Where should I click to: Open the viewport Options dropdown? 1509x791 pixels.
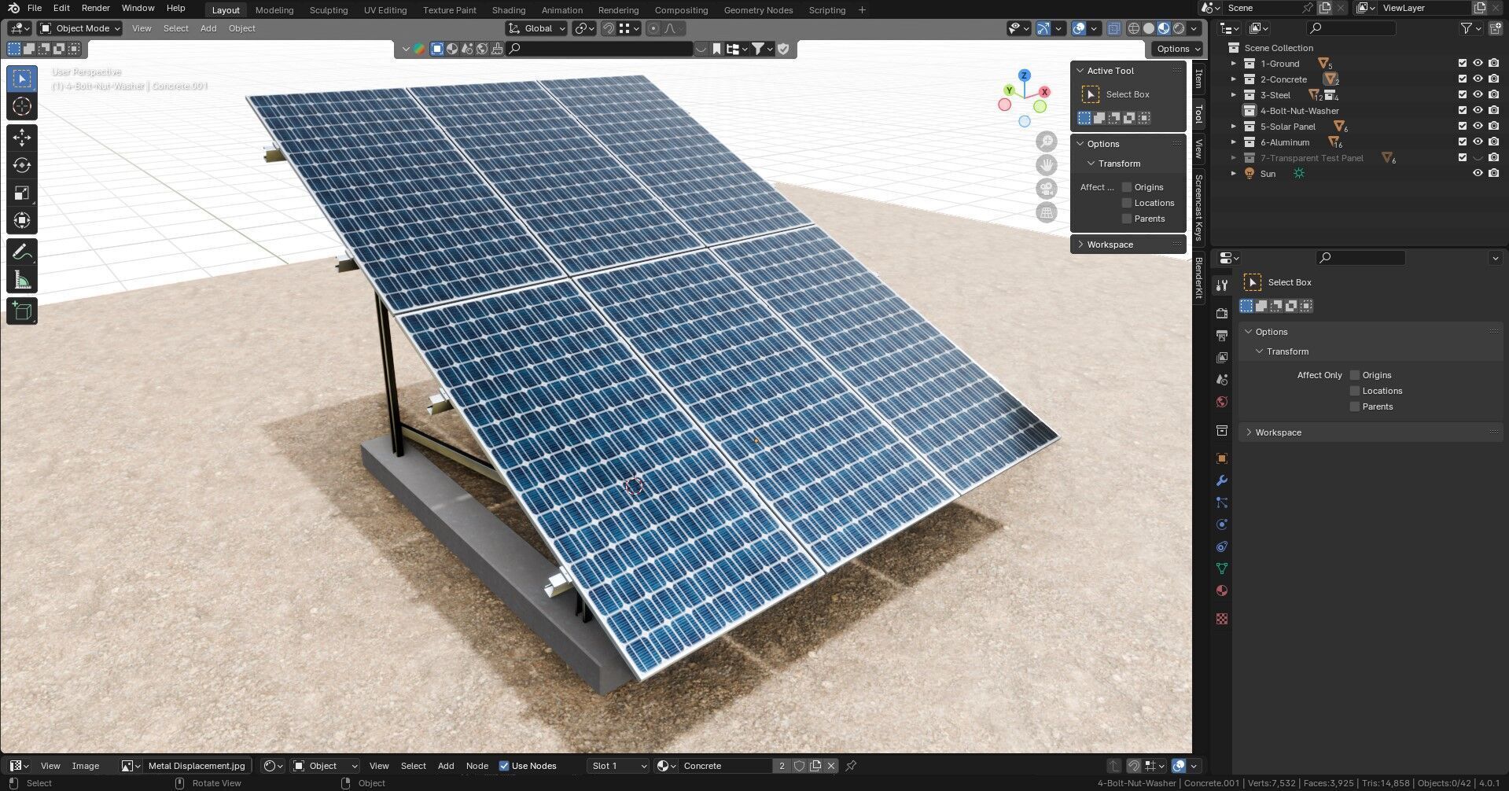tap(1178, 49)
